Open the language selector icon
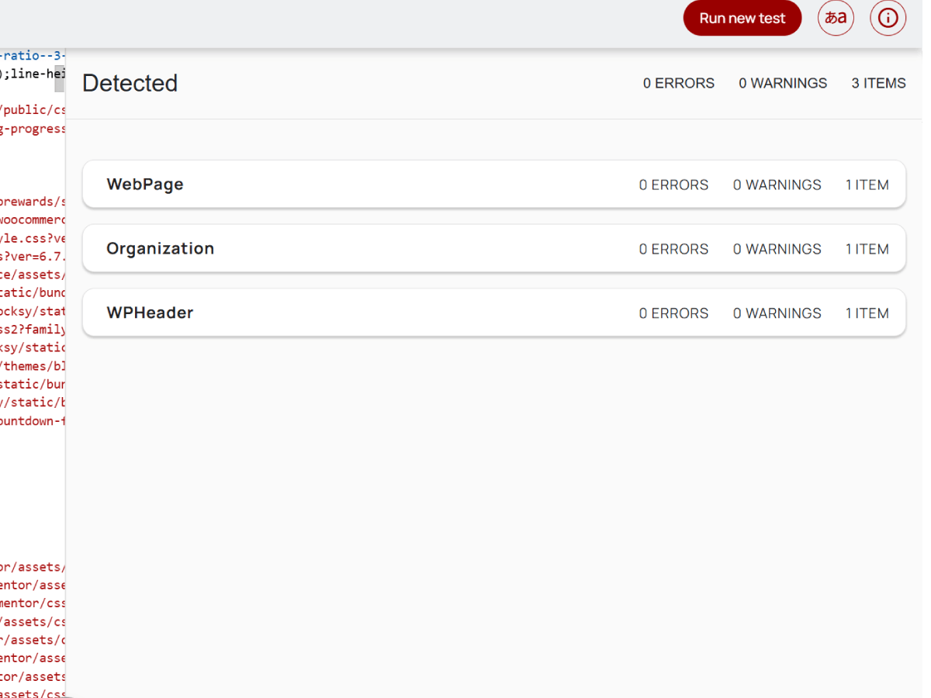931x698 pixels. 836,18
